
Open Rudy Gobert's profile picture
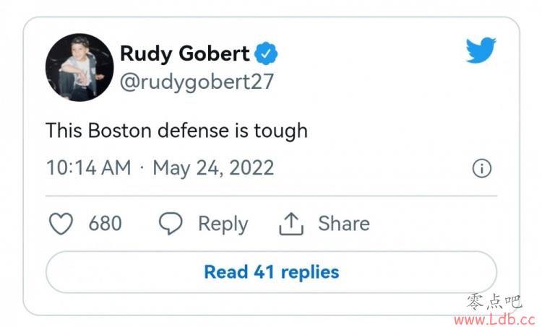click(79, 67)
